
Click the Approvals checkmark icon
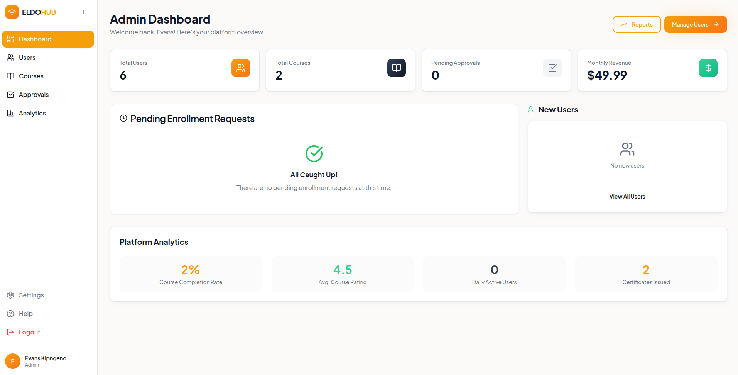tap(11, 94)
